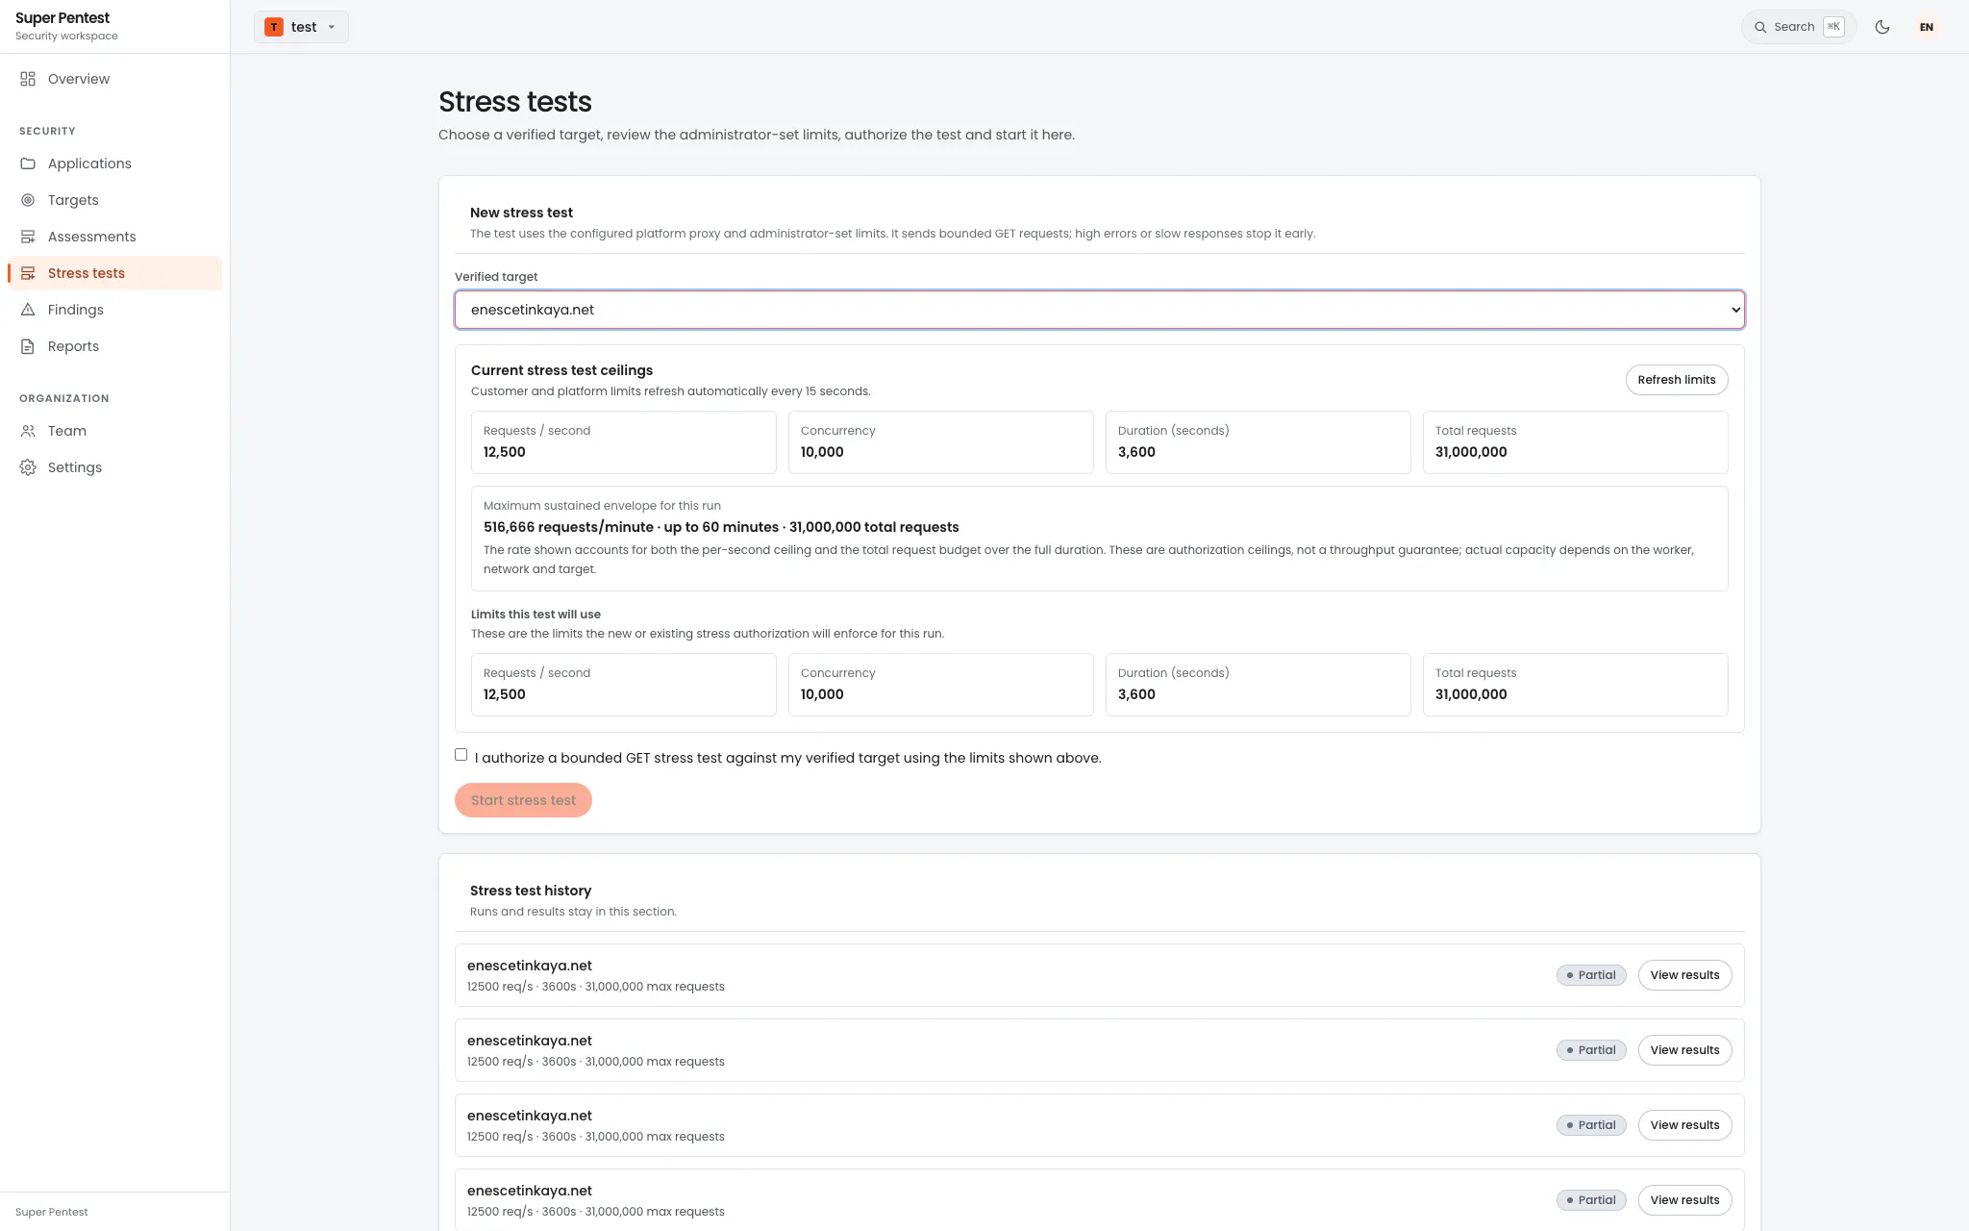Click Partial badge on second history run
This screenshot has width=1969, height=1231.
[x=1591, y=1050]
